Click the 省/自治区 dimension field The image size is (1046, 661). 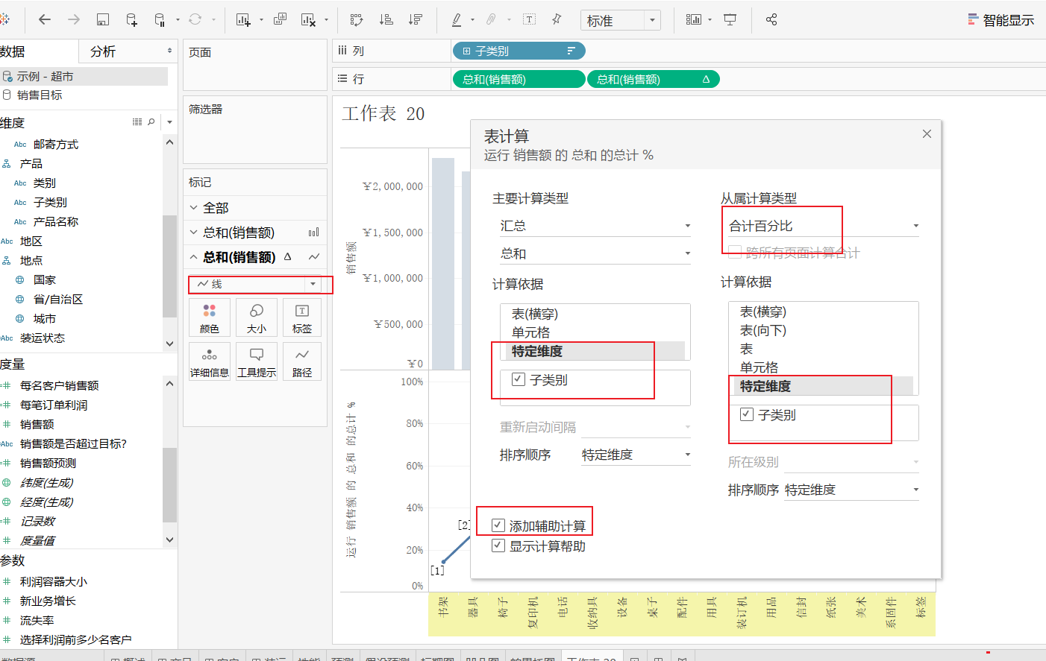click(58, 299)
